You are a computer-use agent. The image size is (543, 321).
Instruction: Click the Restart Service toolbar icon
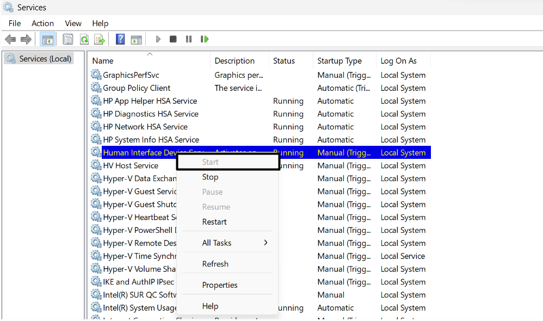[205, 39]
